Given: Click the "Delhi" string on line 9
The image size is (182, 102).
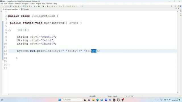Looking at the screenshot, I should (47, 40).
